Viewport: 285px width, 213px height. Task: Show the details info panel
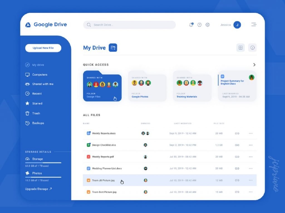[252, 48]
